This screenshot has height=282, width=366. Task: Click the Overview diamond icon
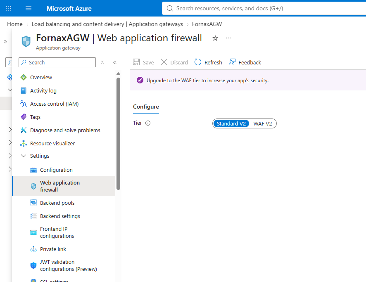pos(24,77)
